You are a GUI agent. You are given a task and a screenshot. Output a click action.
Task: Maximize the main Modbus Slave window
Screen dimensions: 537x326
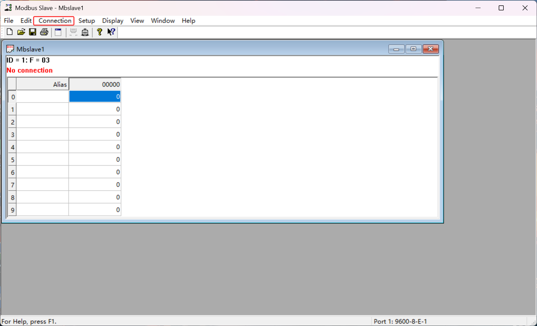(x=501, y=8)
